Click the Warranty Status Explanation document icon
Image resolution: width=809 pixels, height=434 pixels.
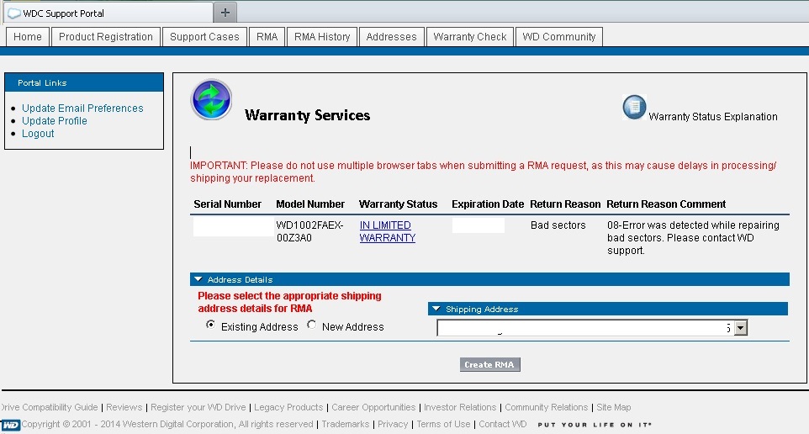(x=634, y=108)
